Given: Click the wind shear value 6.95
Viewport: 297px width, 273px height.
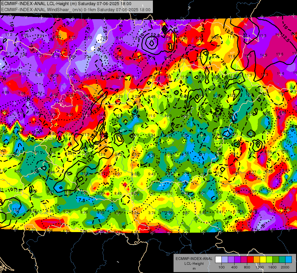Looking at the screenshot, I should click(185, 135).
